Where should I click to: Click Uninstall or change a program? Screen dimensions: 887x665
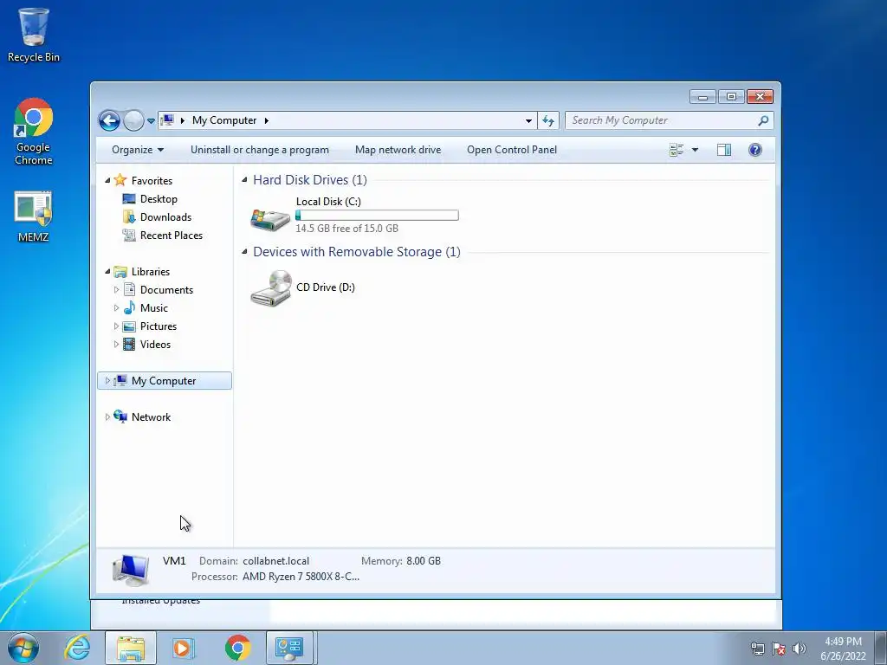pos(260,150)
